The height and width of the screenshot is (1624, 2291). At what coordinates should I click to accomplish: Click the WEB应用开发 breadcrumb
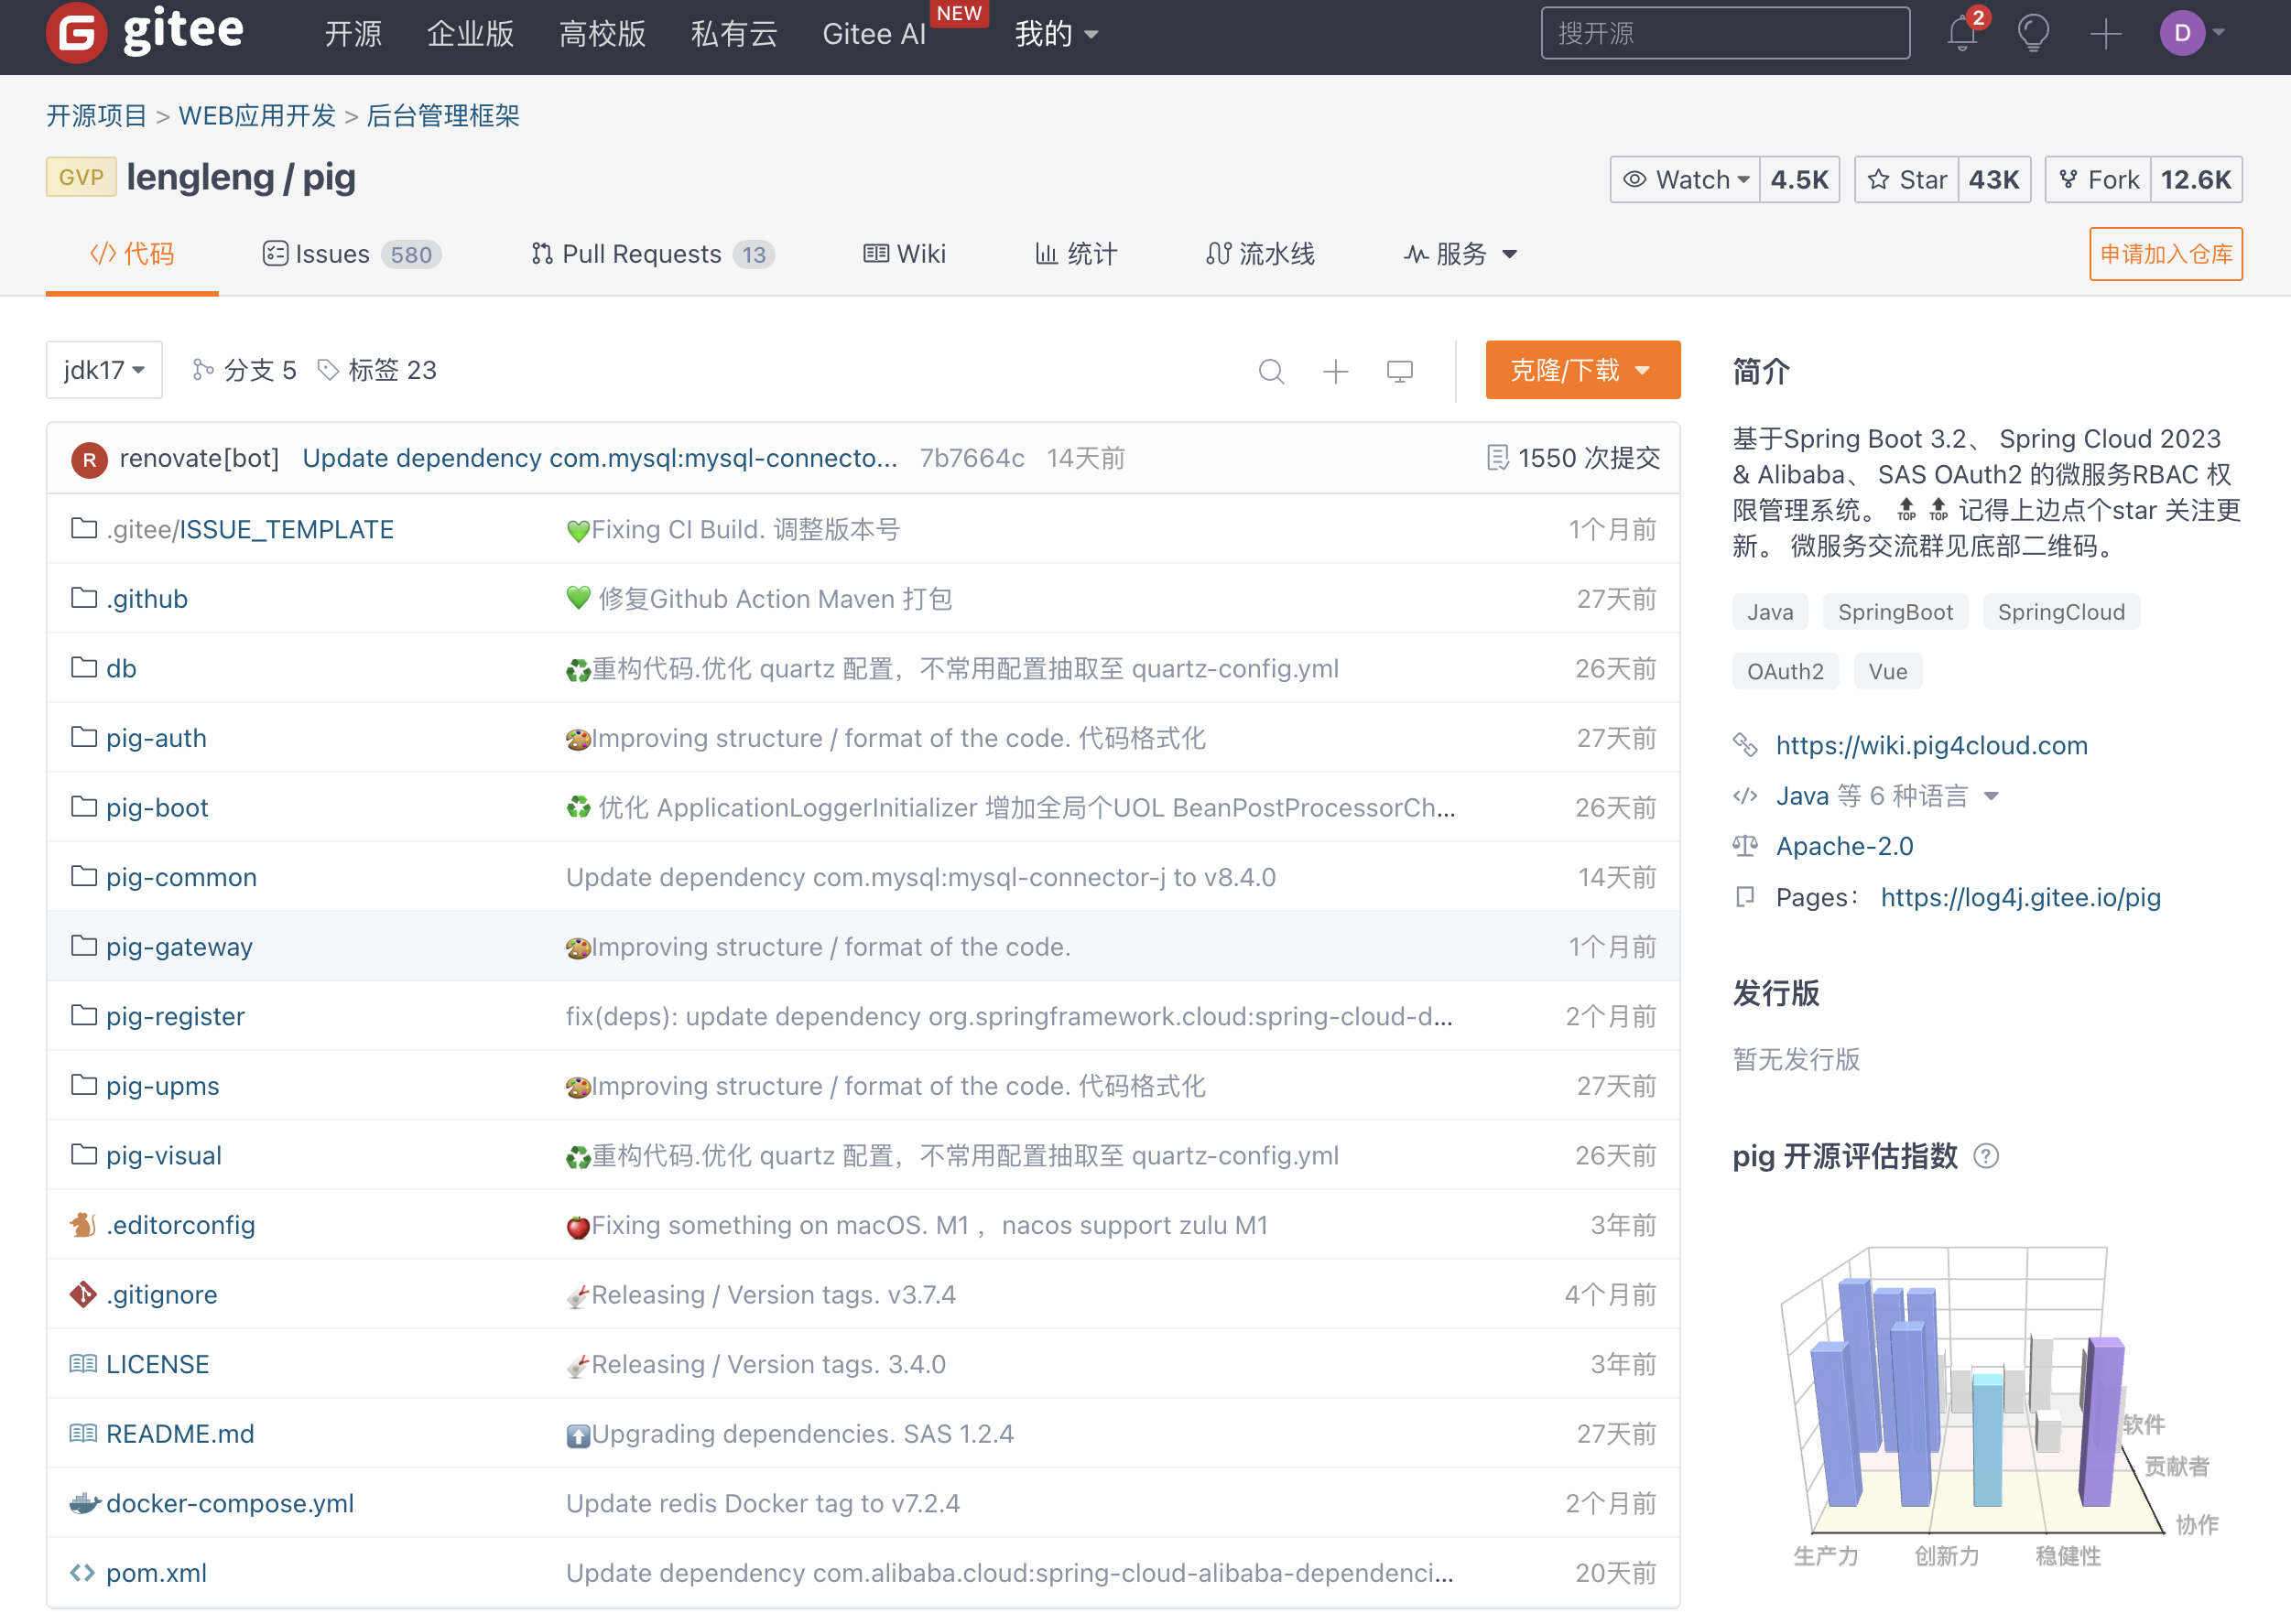pyautogui.click(x=257, y=115)
